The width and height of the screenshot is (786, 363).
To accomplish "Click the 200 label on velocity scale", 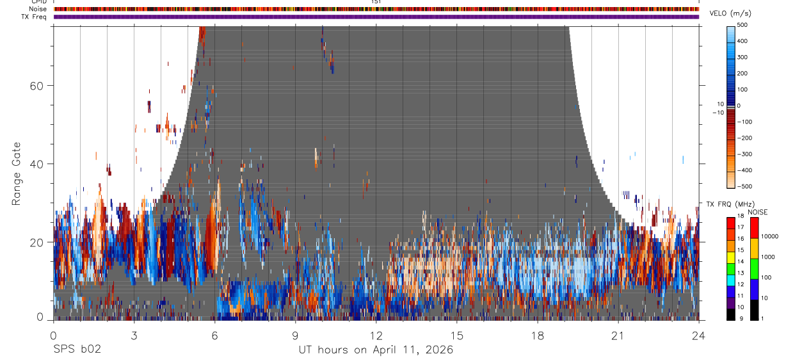I will [x=742, y=73].
